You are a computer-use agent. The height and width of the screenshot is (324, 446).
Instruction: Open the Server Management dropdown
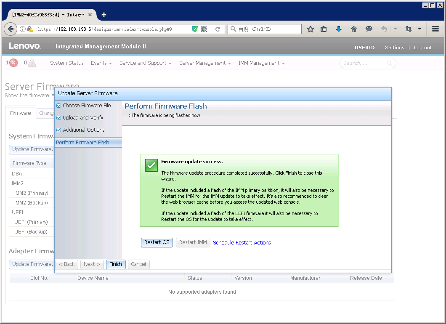click(205, 63)
